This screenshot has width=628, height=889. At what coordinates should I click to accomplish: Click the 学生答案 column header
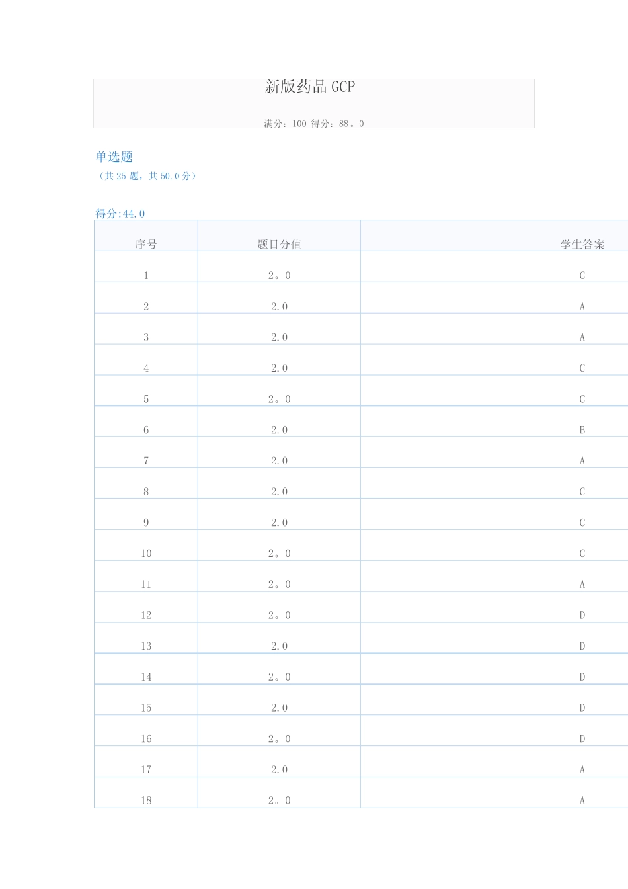tap(582, 244)
